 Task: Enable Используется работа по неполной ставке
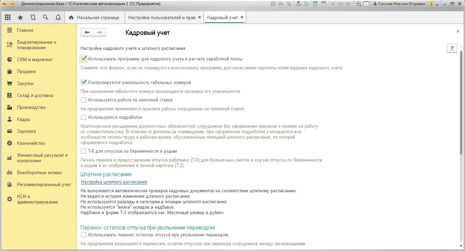coord(84,100)
